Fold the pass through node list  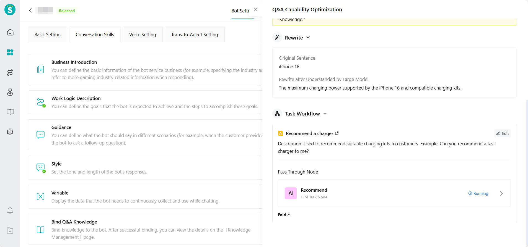pos(284,215)
